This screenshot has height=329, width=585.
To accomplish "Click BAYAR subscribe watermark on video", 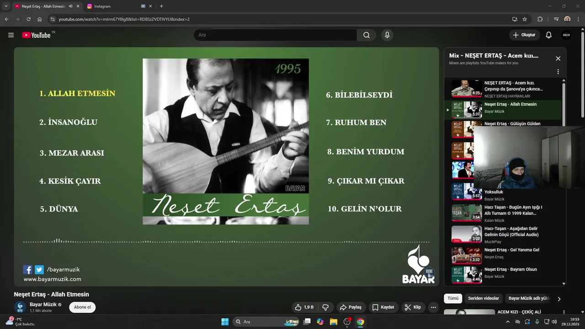I will pyautogui.click(x=429, y=273).
